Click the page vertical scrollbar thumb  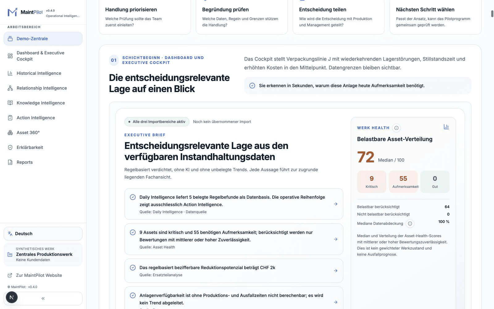[x=492, y=14]
